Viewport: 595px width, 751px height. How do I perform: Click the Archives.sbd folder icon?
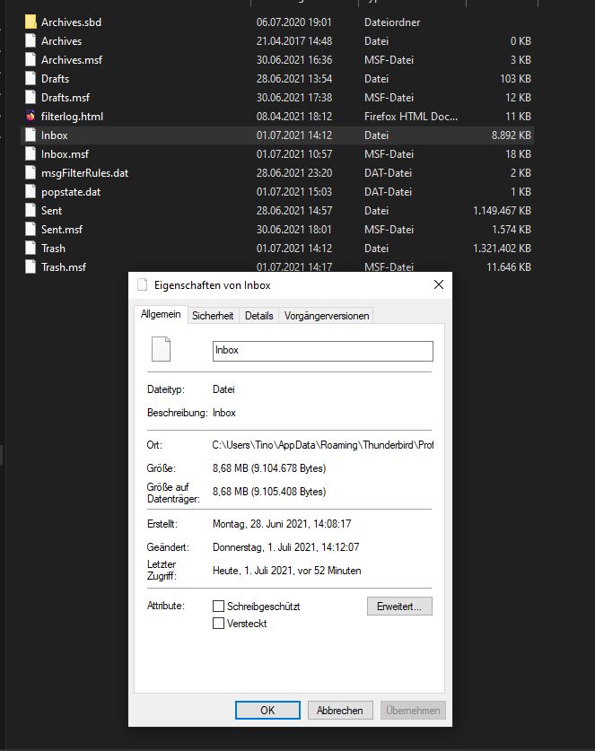(31, 22)
